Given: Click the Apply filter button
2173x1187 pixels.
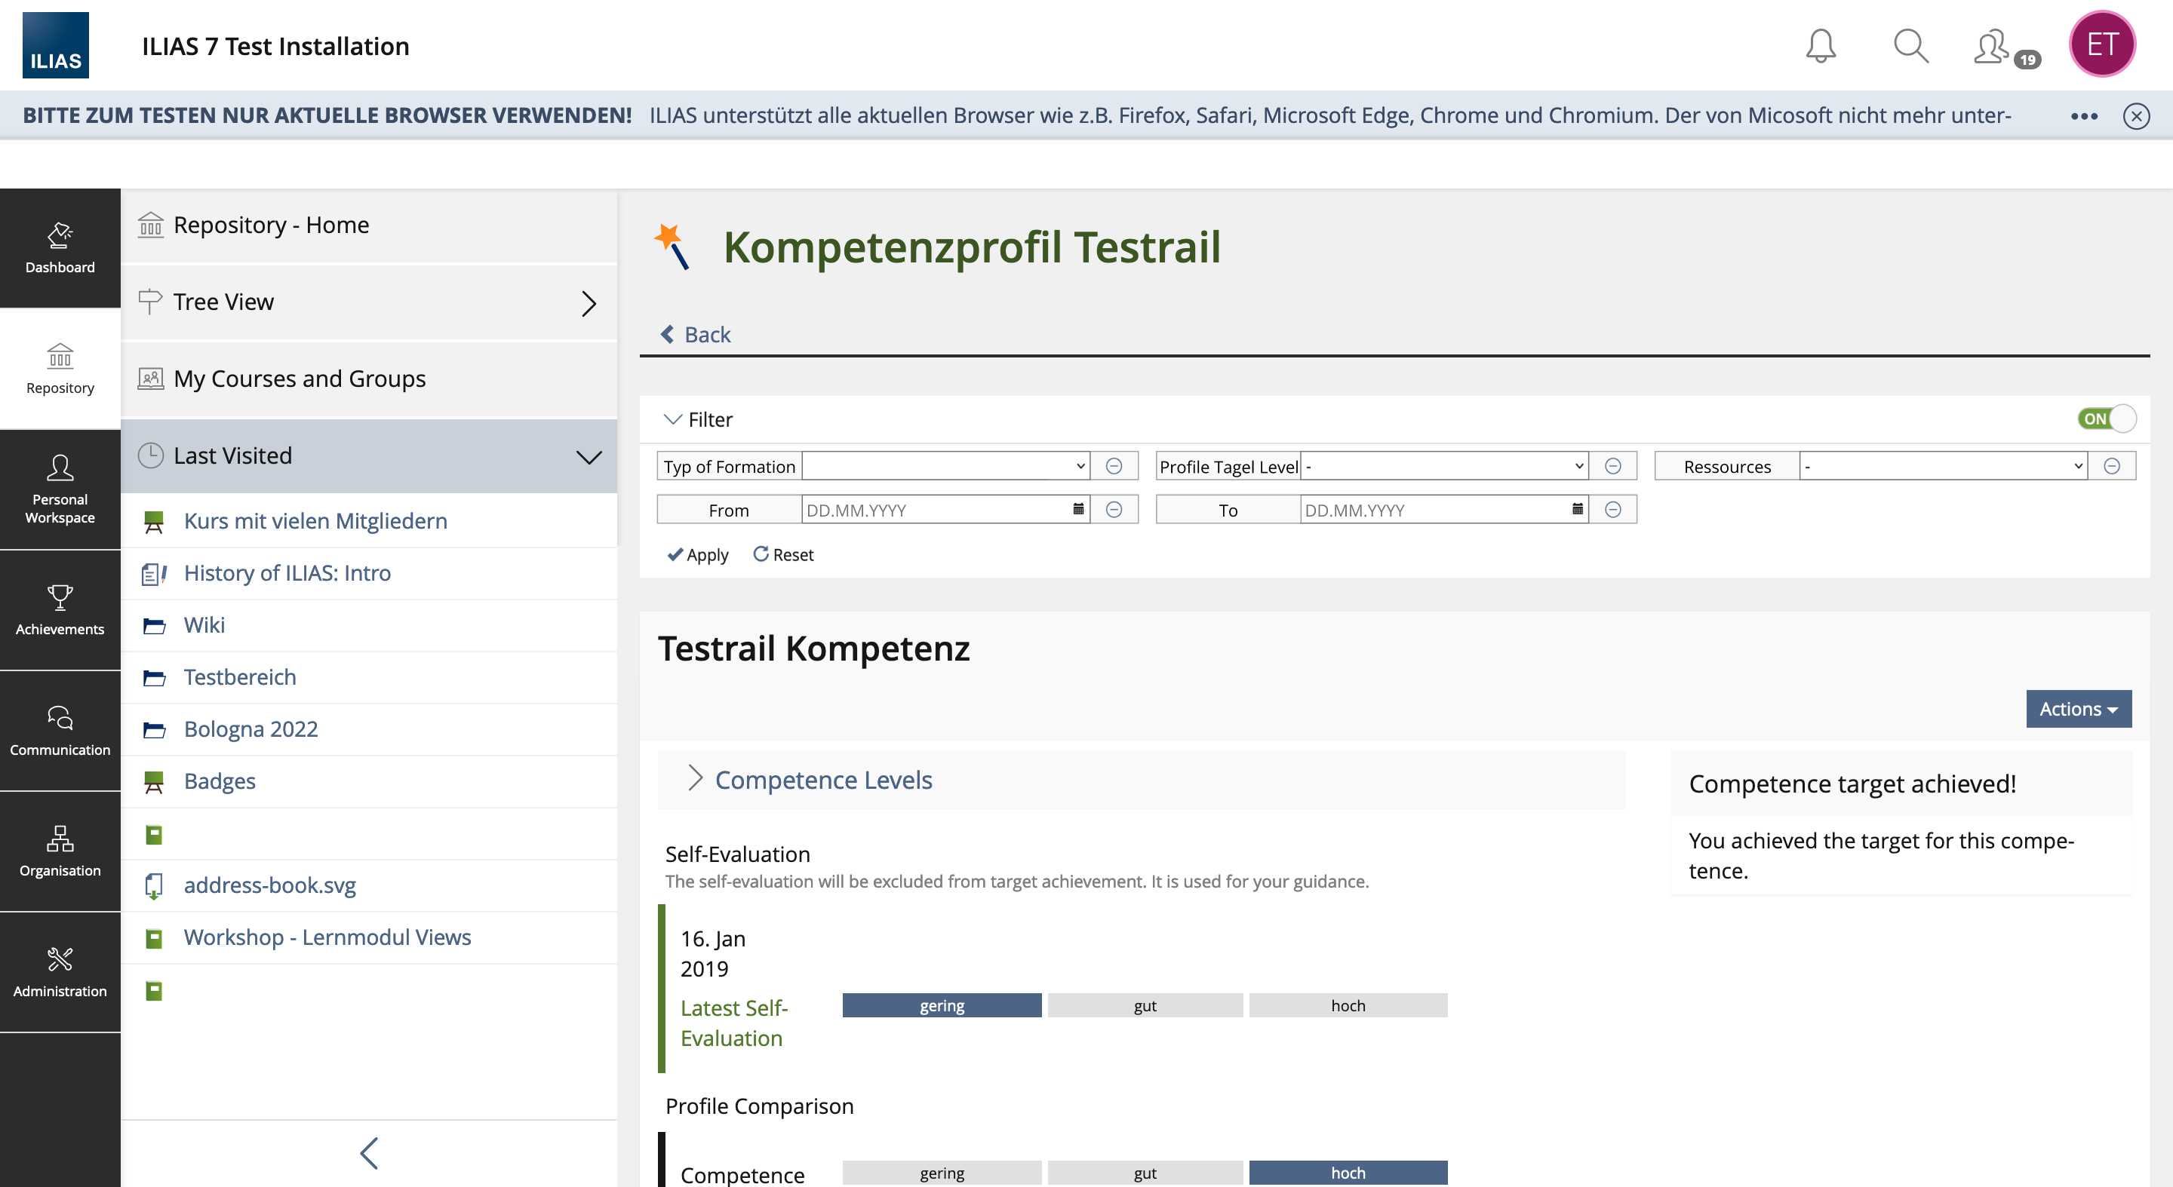Looking at the screenshot, I should [698, 555].
